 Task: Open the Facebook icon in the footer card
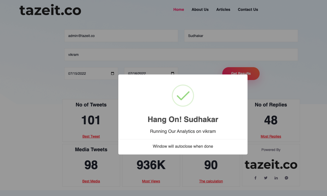(x=255, y=178)
